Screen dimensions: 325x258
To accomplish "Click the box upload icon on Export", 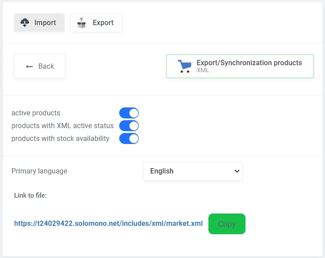I will 81,22.
